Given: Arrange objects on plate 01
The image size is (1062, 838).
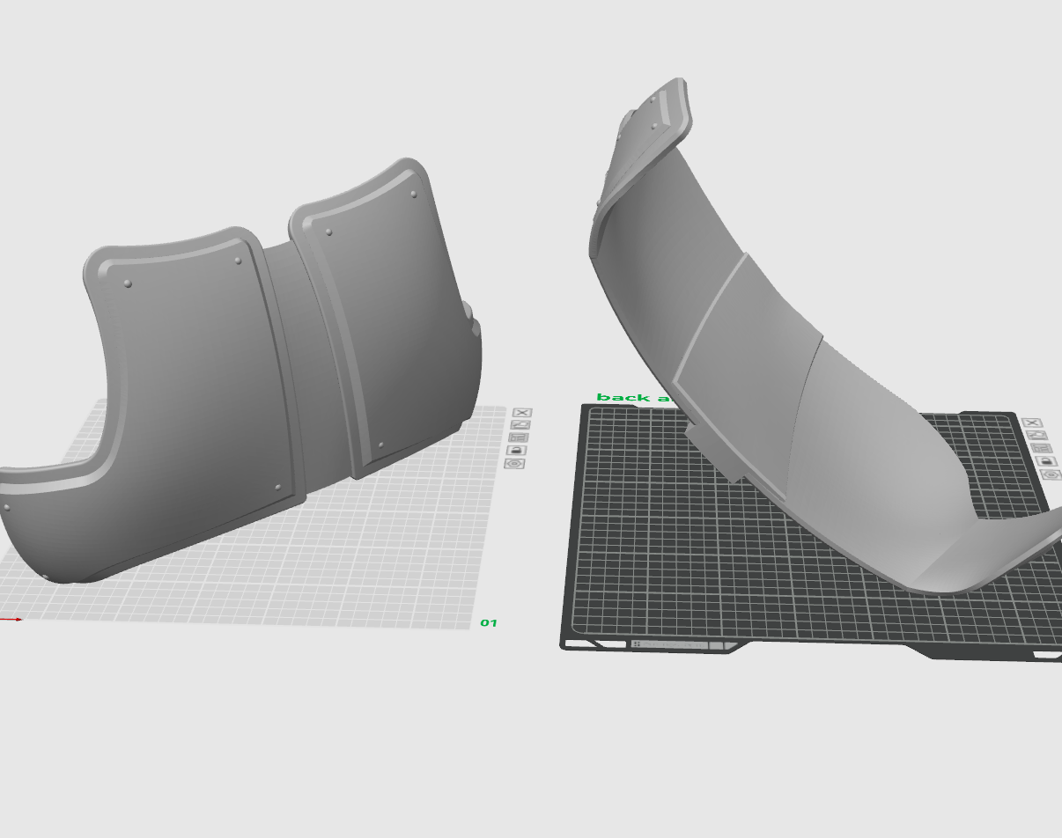Looking at the screenshot, I should tap(519, 437).
